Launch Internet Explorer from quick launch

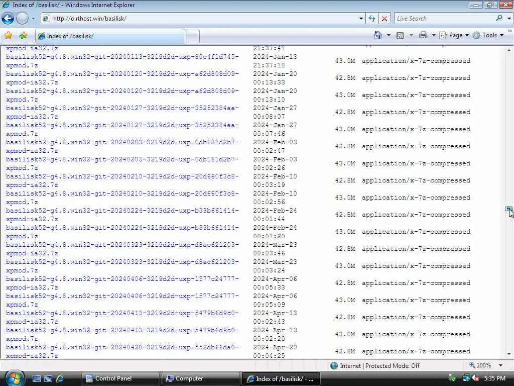[60, 378]
